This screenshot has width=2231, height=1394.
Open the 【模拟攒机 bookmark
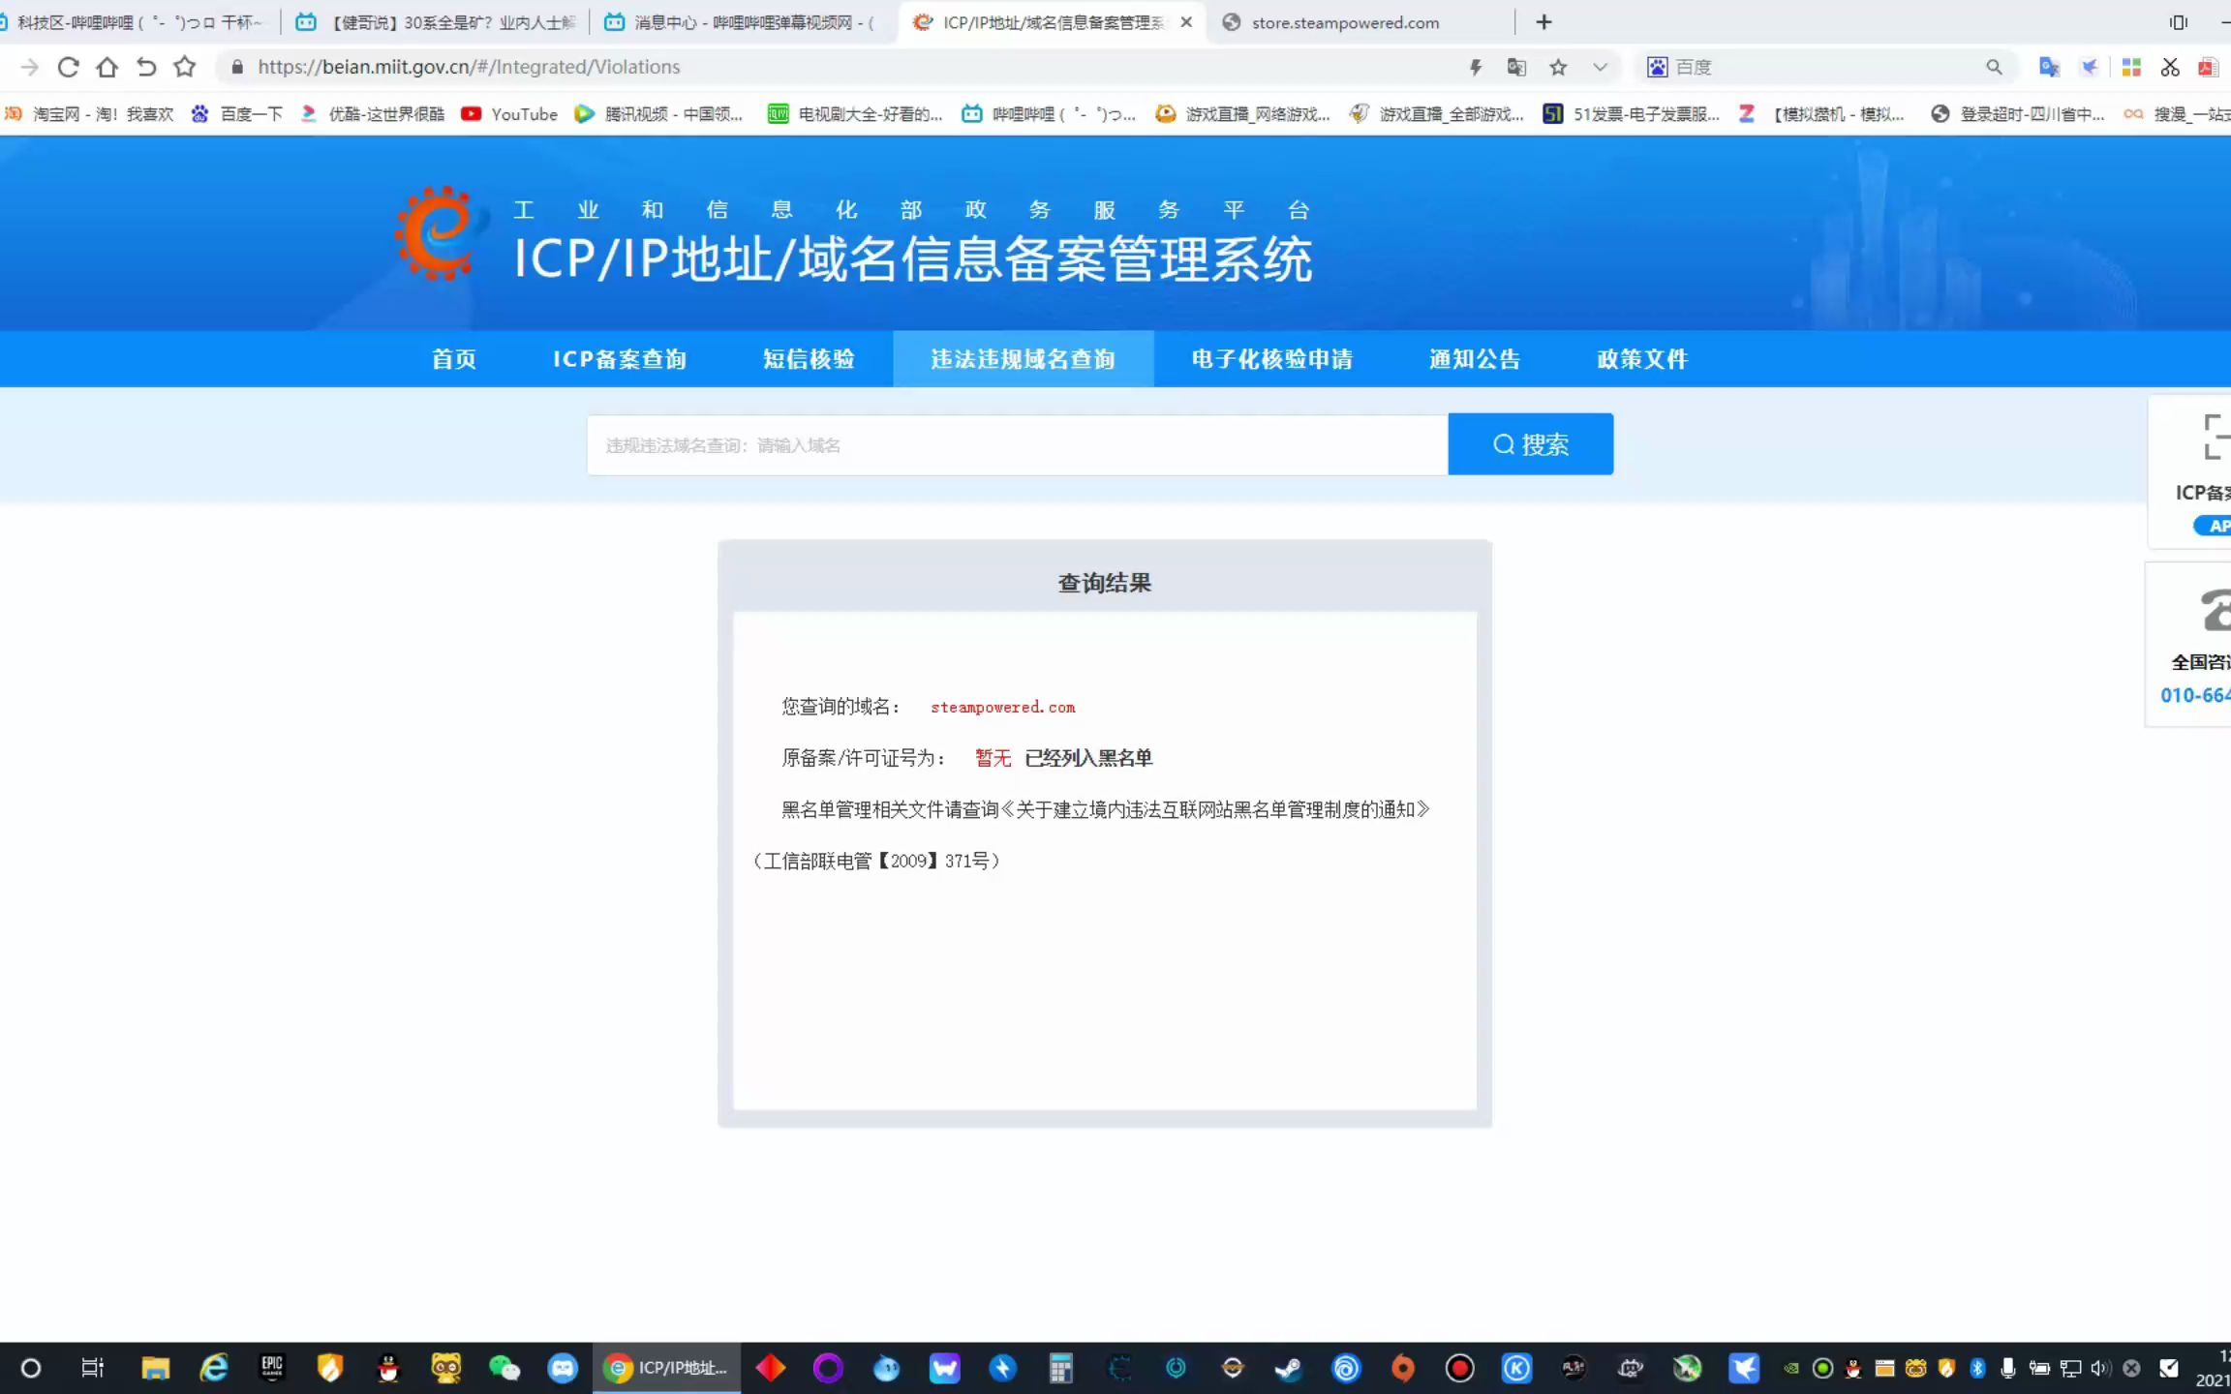pyautogui.click(x=1820, y=114)
